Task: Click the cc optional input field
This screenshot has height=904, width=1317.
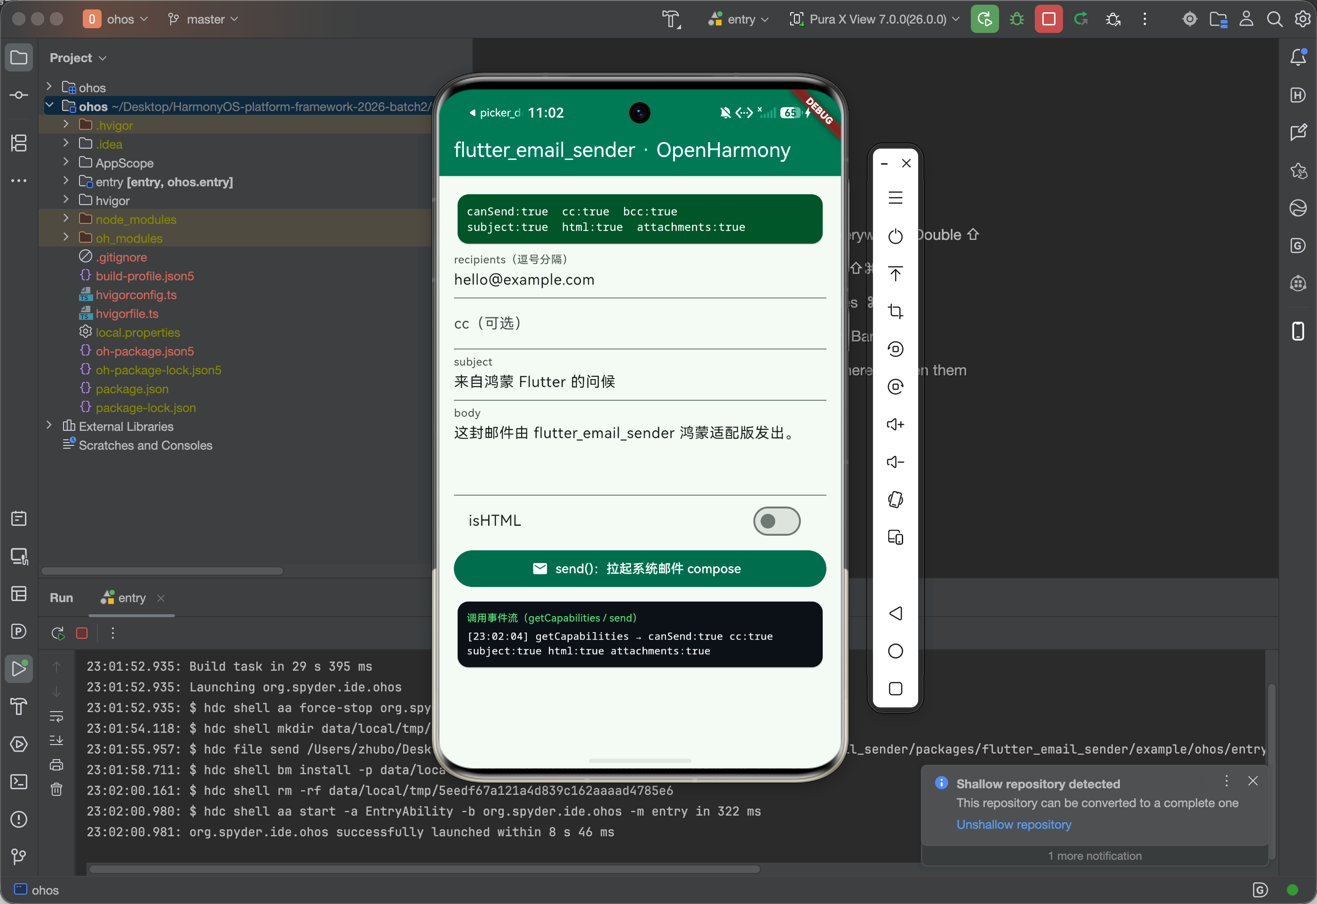Action: point(640,324)
